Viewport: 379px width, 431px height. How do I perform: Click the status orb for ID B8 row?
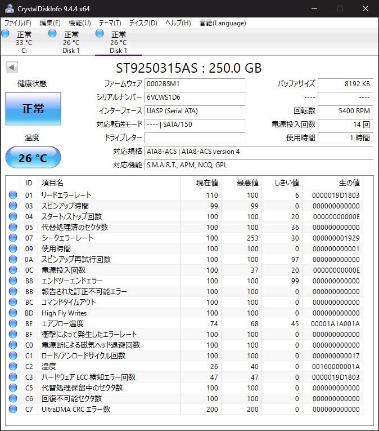coord(13,281)
